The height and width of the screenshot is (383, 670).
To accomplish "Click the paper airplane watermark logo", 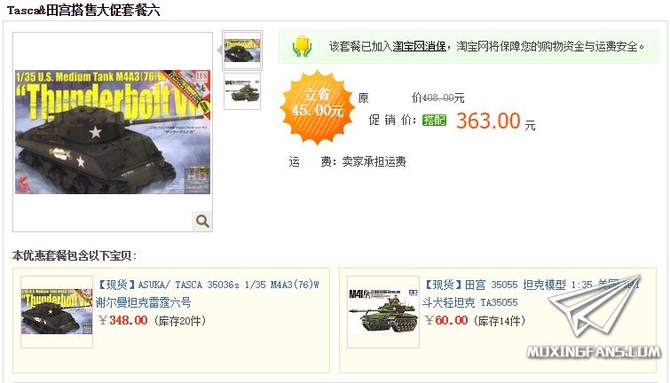I will coord(595,304).
